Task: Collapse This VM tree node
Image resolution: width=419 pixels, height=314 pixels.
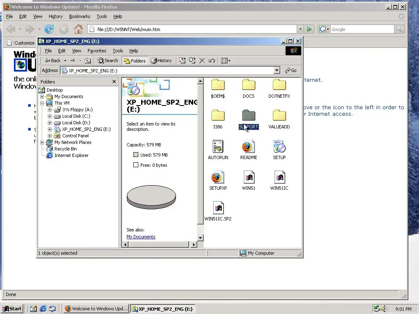Action: (42, 103)
